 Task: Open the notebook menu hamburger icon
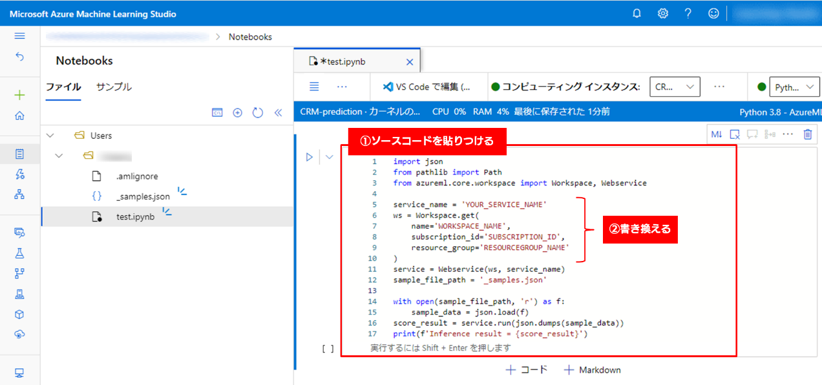click(314, 87)
